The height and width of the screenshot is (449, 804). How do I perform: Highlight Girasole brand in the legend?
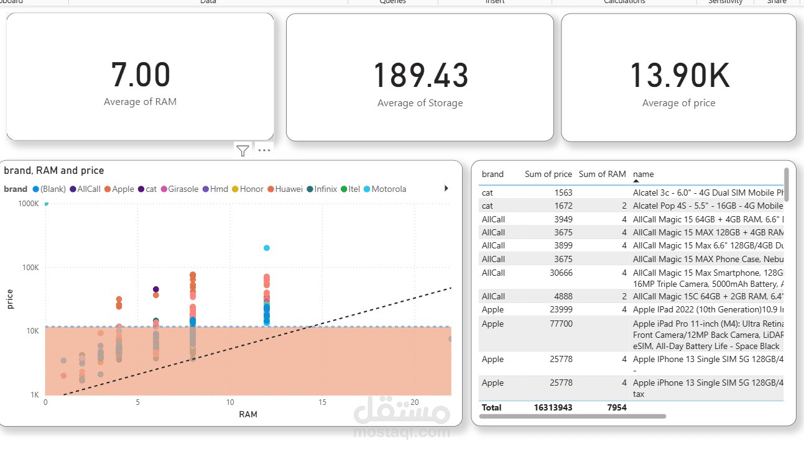180,189
